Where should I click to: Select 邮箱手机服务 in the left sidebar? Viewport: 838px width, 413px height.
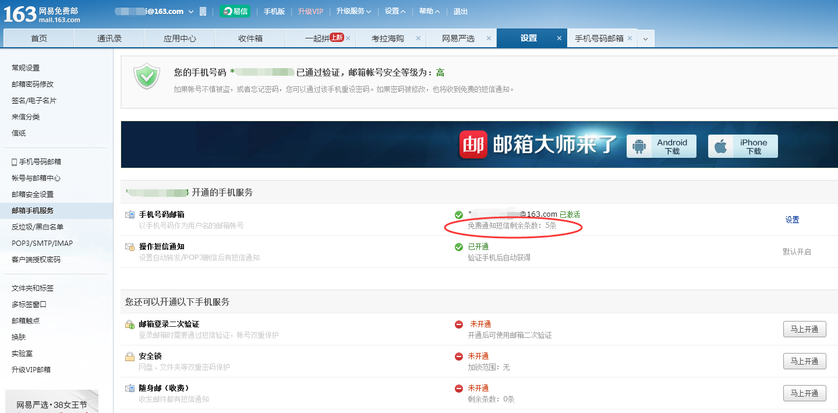31,210
